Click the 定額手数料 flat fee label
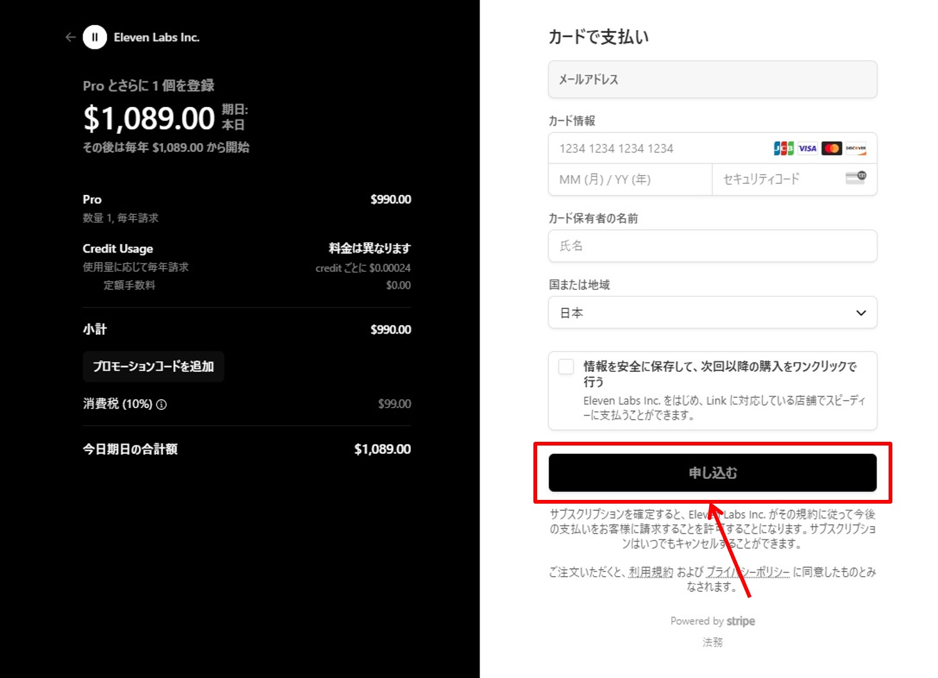Image resolution: width=938 pixels, height=678 pixels. click(129, 285)
